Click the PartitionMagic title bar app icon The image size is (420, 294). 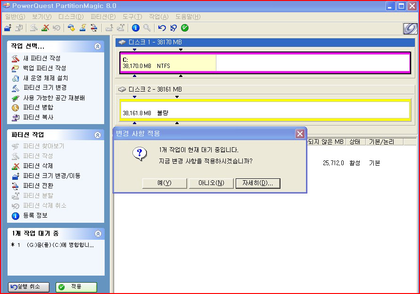tap(7, 6)
